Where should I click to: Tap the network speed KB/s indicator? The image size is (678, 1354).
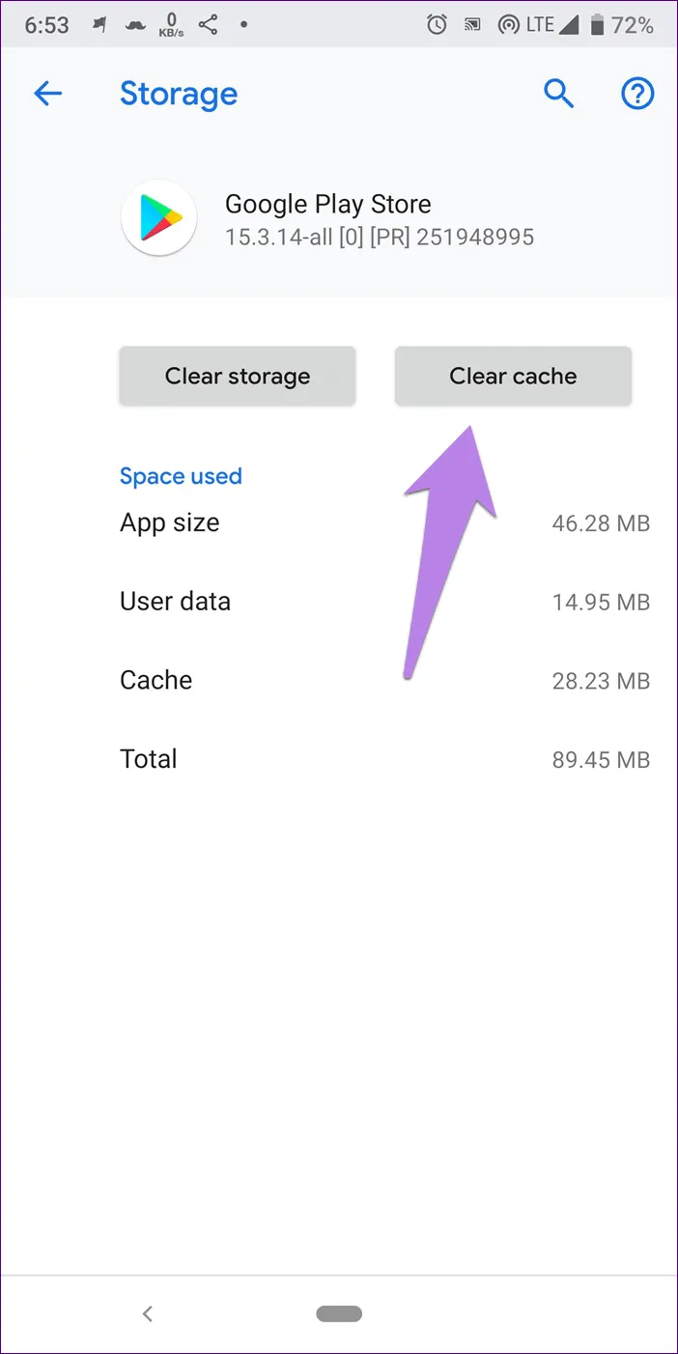click(172, 26)
